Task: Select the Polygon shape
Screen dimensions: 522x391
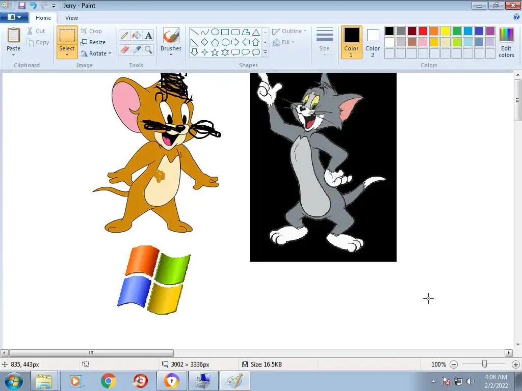Action: 246,32
